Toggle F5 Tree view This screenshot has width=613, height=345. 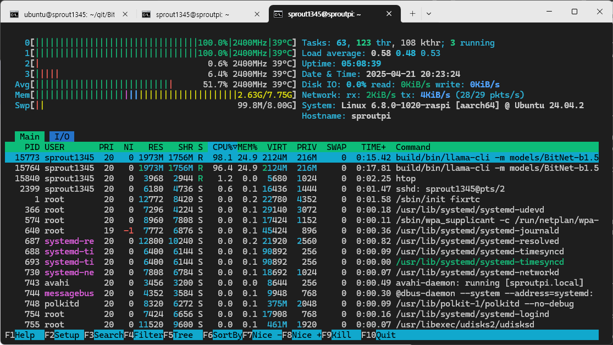pos(183,335)
